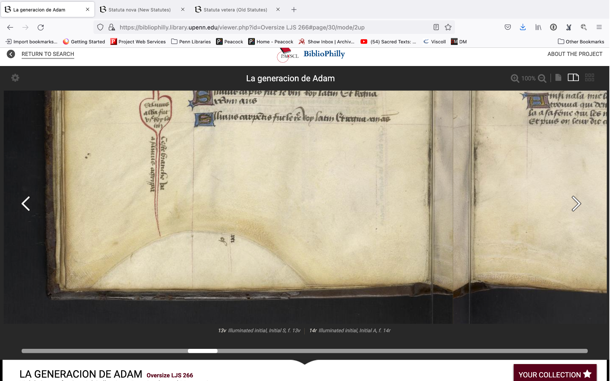Viewport: 610px width, 381px height.
Task: Open the Pocket save icon
Action: coord(508,27)
